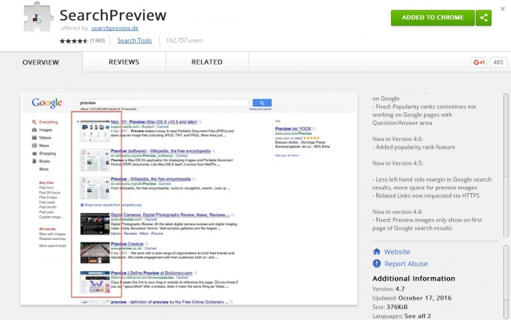The height and width of the screenshot is (320, 511).
Task: Click the star rating with 1343 reviews
Action: tap(82, 41)
